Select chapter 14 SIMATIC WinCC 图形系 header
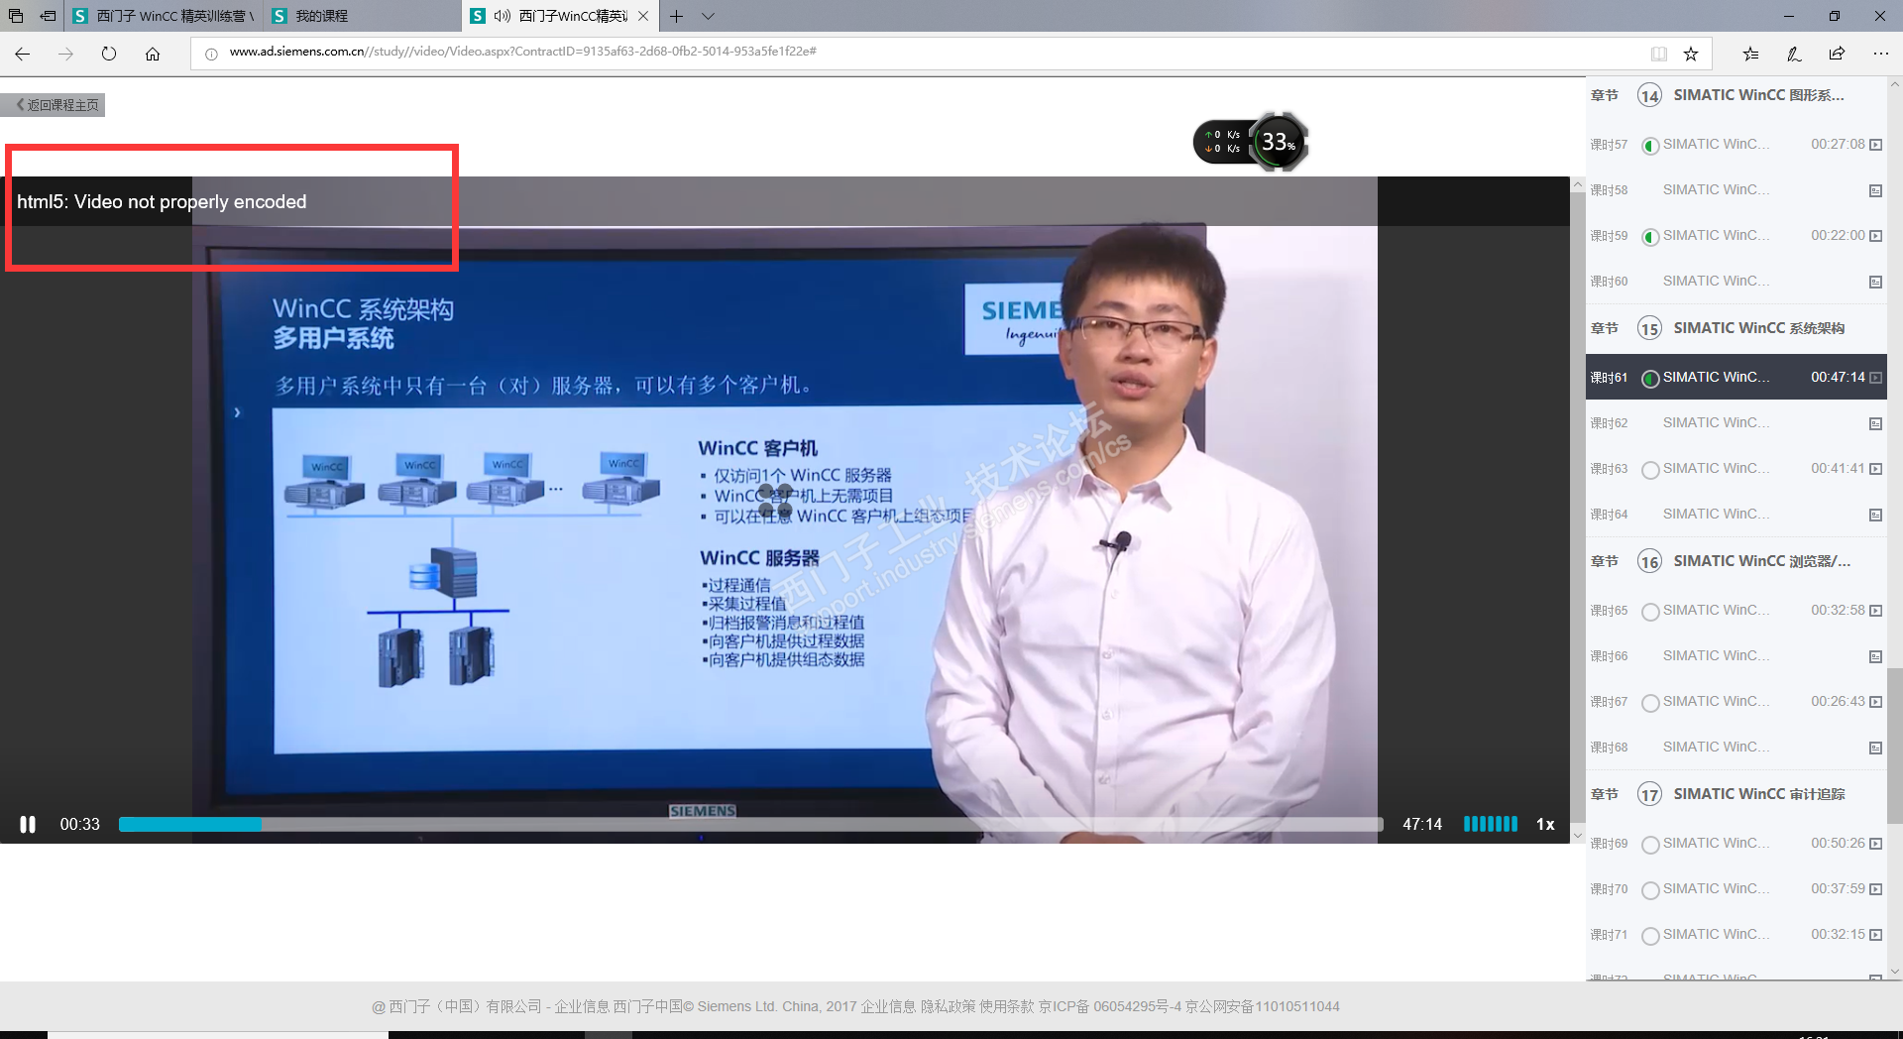Screen dimensions: 1903x1039 [1736, 95]
